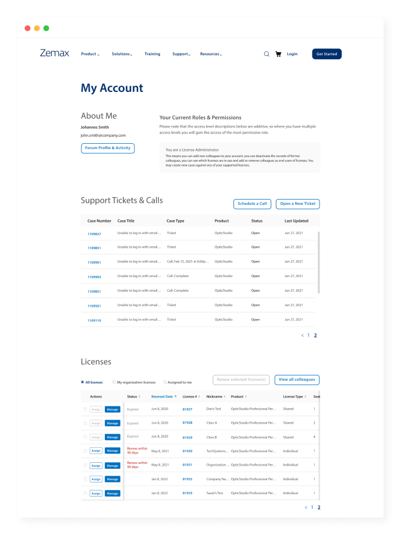Expand the Support menu
Screen dimensions: 401x535
click(x=182, y=54)
